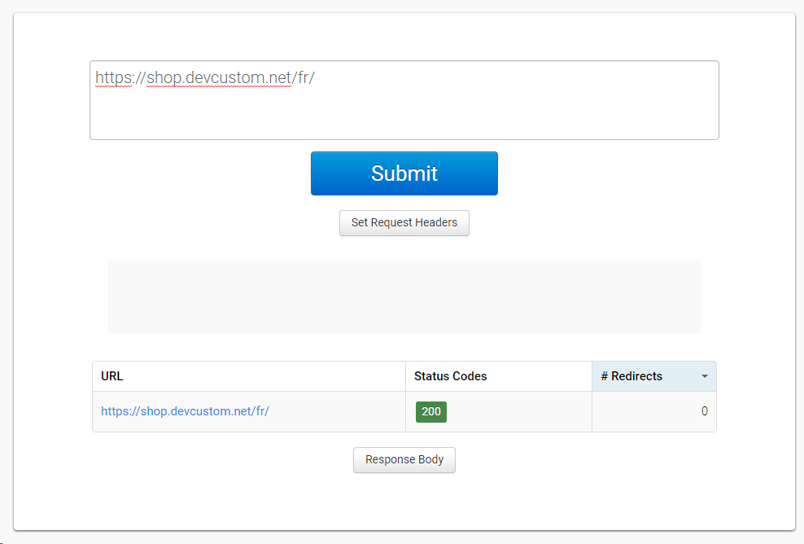Sort by the Status Codes column header
The height and width of the screenshot is (544, 804).
pyautogui.click(x=498, y=376)
